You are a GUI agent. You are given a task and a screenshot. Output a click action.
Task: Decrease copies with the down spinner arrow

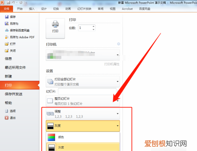click(93, 30)
